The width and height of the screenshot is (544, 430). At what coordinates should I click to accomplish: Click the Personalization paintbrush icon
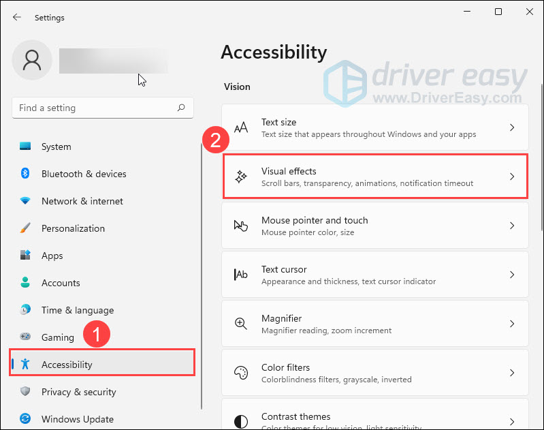point(25,228)
